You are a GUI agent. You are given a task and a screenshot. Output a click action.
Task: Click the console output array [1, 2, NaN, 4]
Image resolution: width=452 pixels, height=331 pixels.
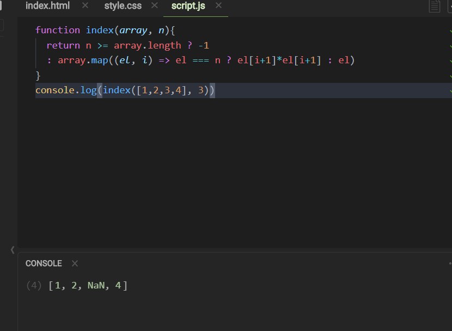(88, 285)
